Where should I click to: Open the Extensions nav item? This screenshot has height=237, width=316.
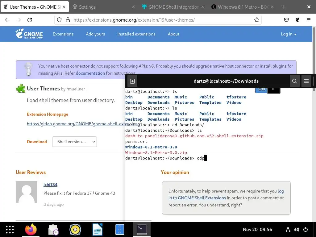[63, 34]
